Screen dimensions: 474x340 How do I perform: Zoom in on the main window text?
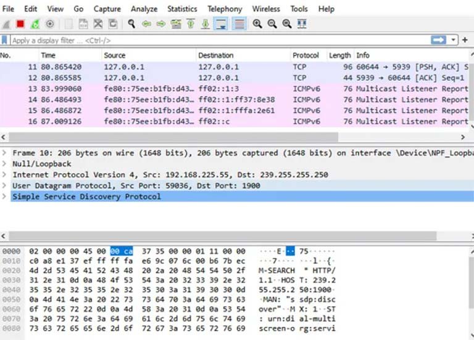[257, 24]
